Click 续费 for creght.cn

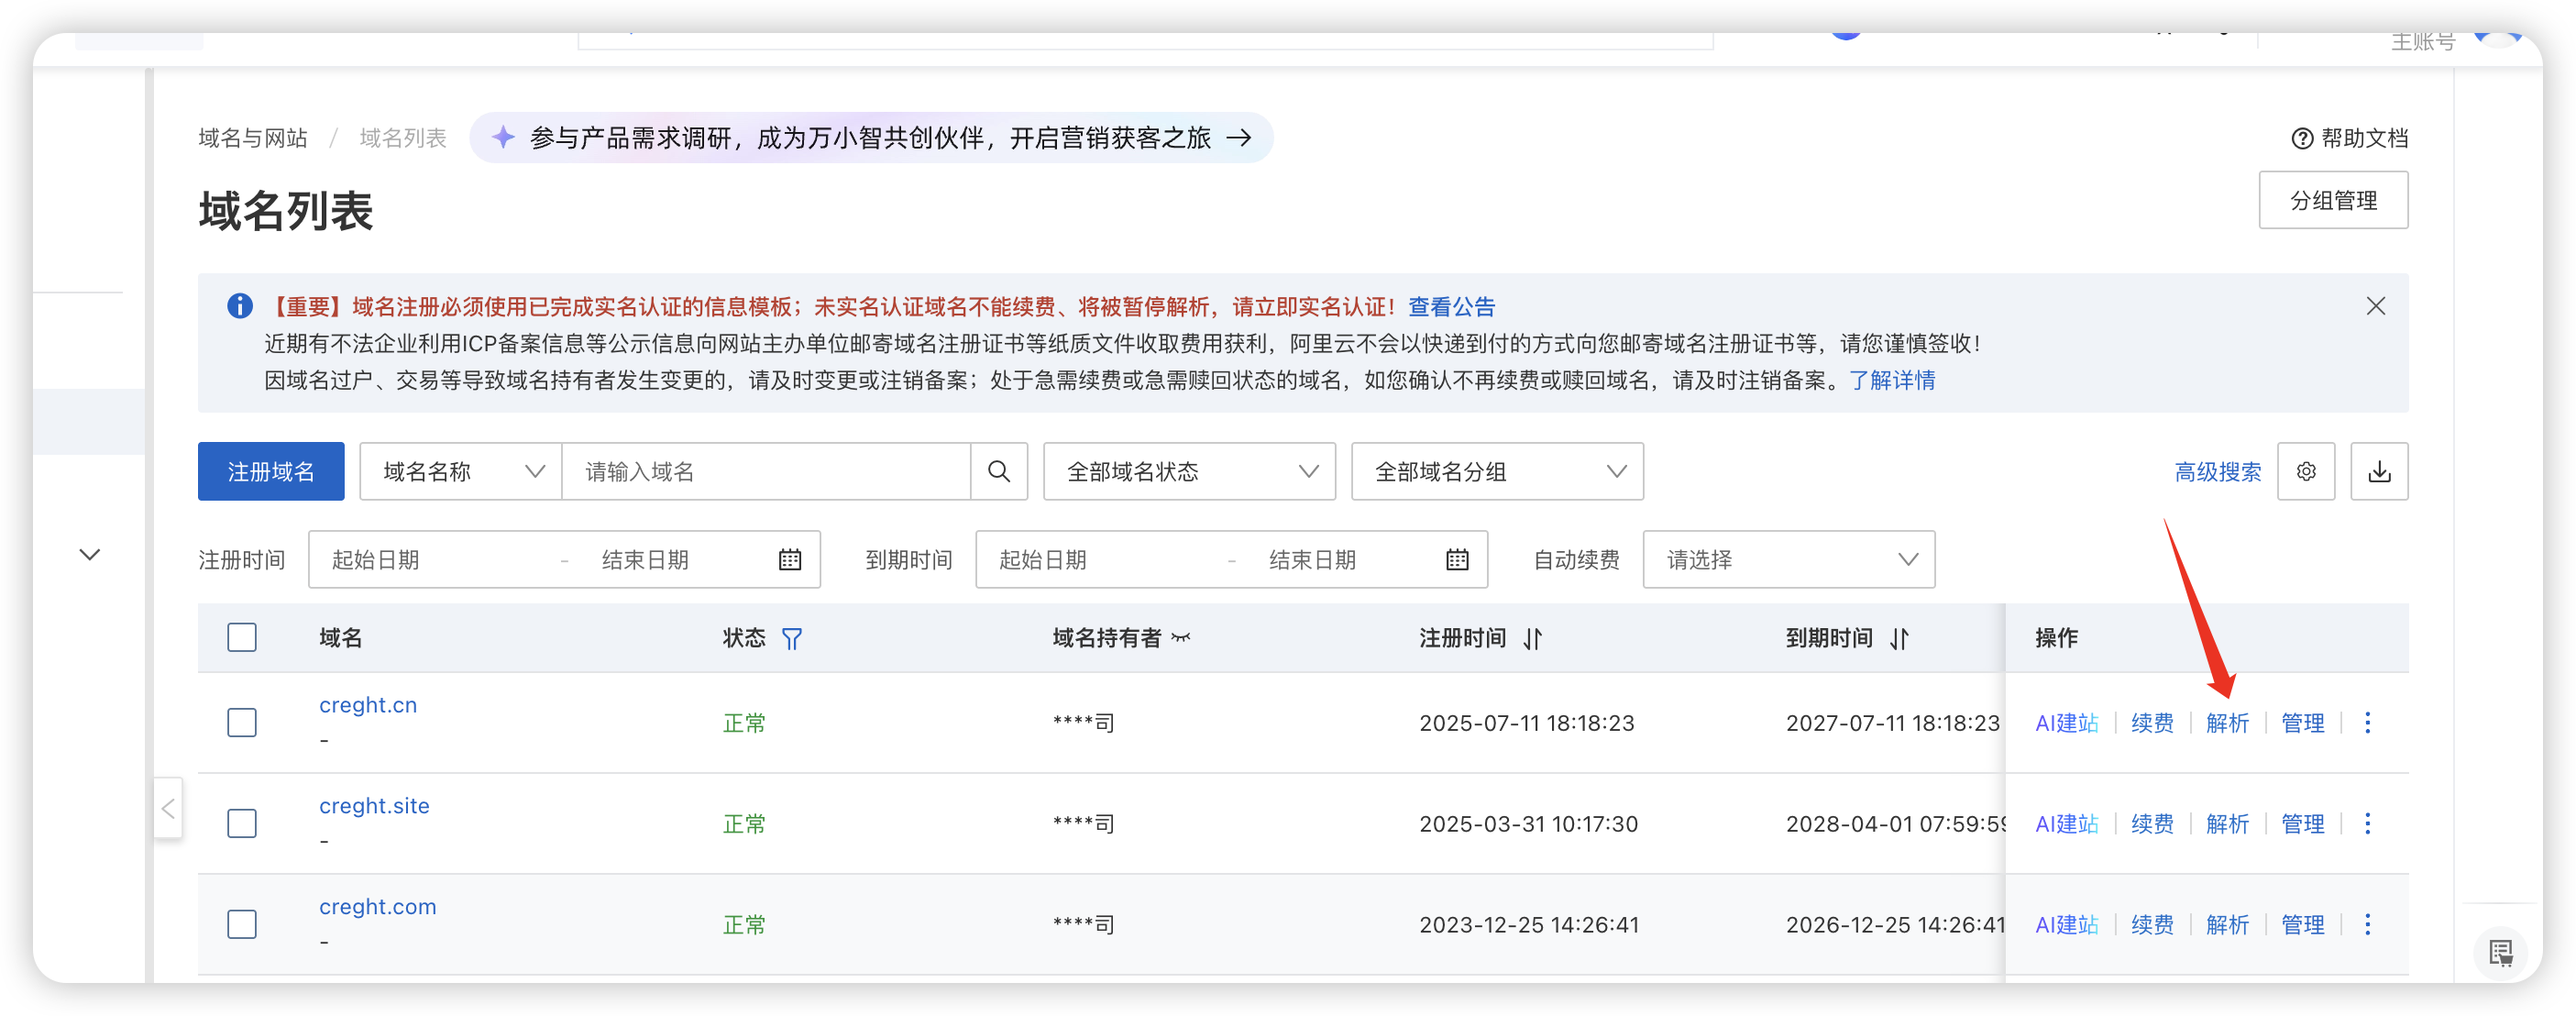click(x=2151, y=722)
